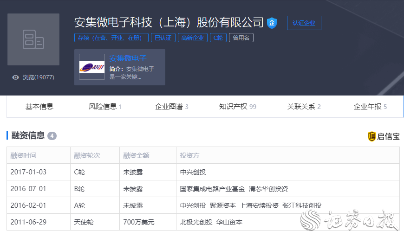Select the 存续（在营、开业、在册）status tag
Screen dimensions: 404x237
pos(111,38)
